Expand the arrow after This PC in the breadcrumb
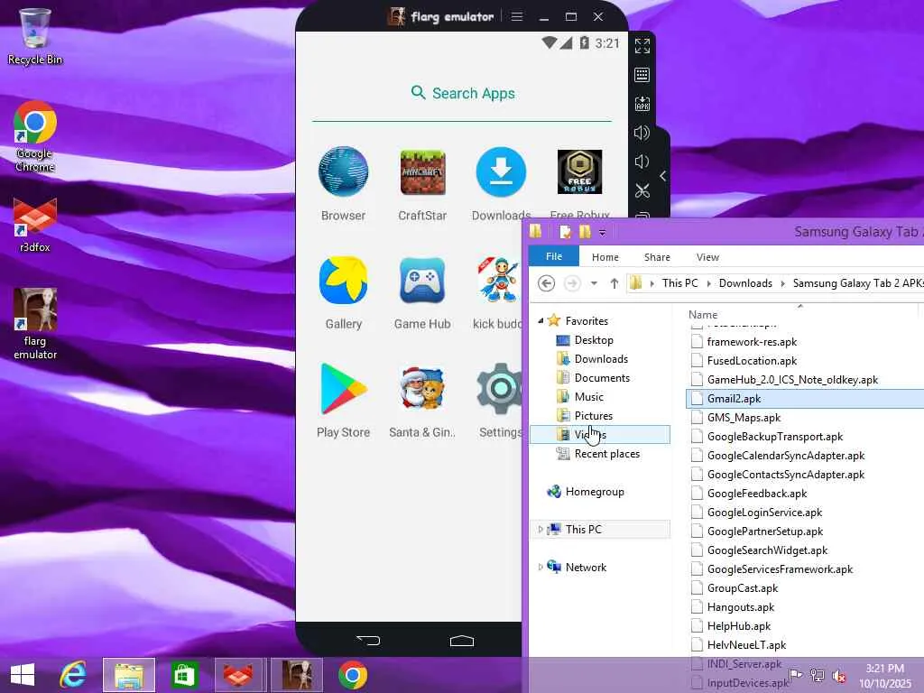Screen dimensions: 924x693 [708, 283]
